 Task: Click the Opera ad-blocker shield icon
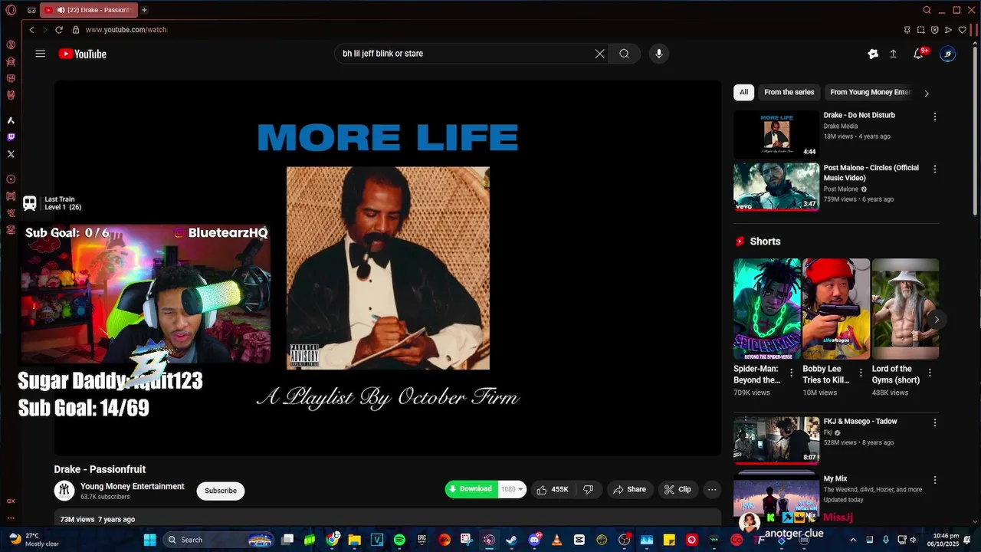(935, 30)
